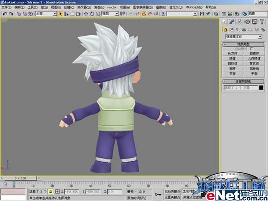Click the 圆环 torus button
This screenshot has width=268, height=201.
point(232,69)
